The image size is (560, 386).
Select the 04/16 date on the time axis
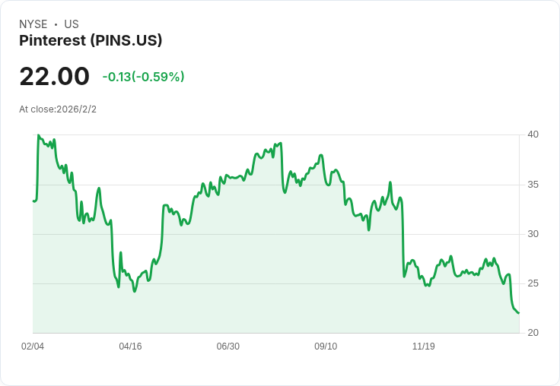(130, 346)
